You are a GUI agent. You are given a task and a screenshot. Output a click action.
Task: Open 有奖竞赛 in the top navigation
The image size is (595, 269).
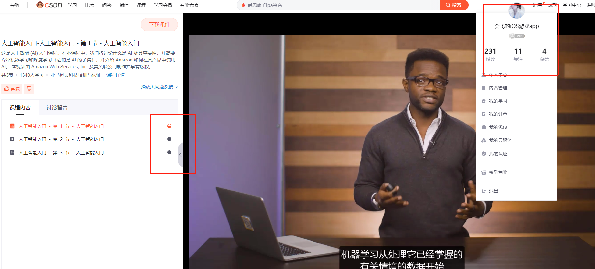pos(189,5)
